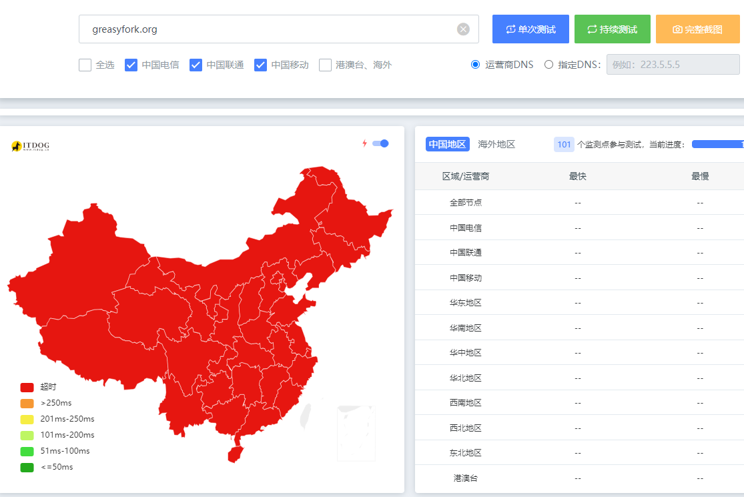744x497 pixels.
Task: Start the 持续测试 continuous test
Action: [x=612, y=29]
